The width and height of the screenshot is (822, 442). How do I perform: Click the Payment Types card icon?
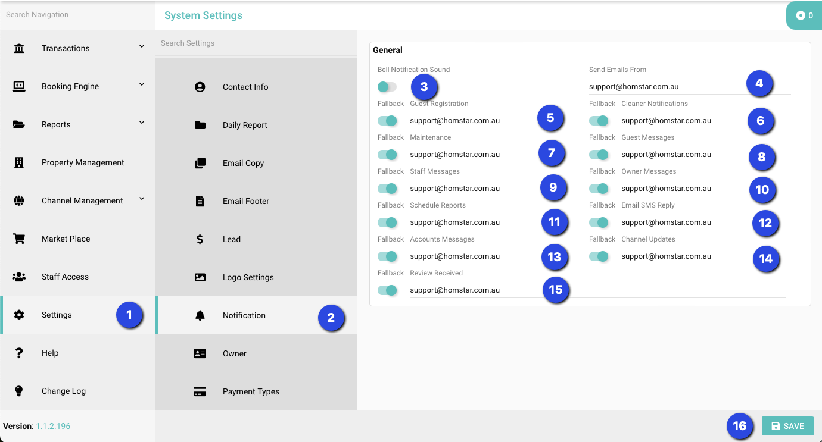[200, 391]
